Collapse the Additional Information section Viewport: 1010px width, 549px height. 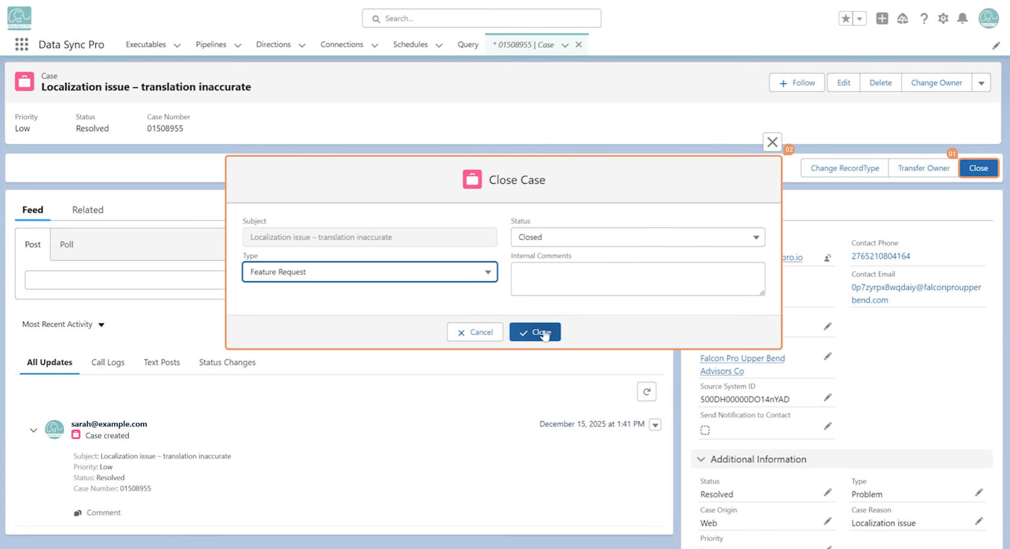coord(701,459)
